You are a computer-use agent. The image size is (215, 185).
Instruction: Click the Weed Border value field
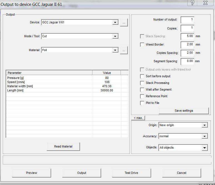point(187,45)
